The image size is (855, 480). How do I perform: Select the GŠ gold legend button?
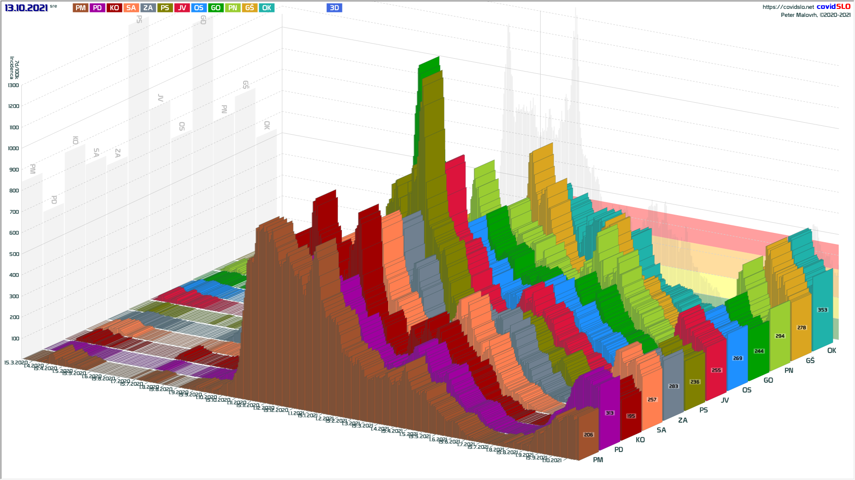point(249,8)
